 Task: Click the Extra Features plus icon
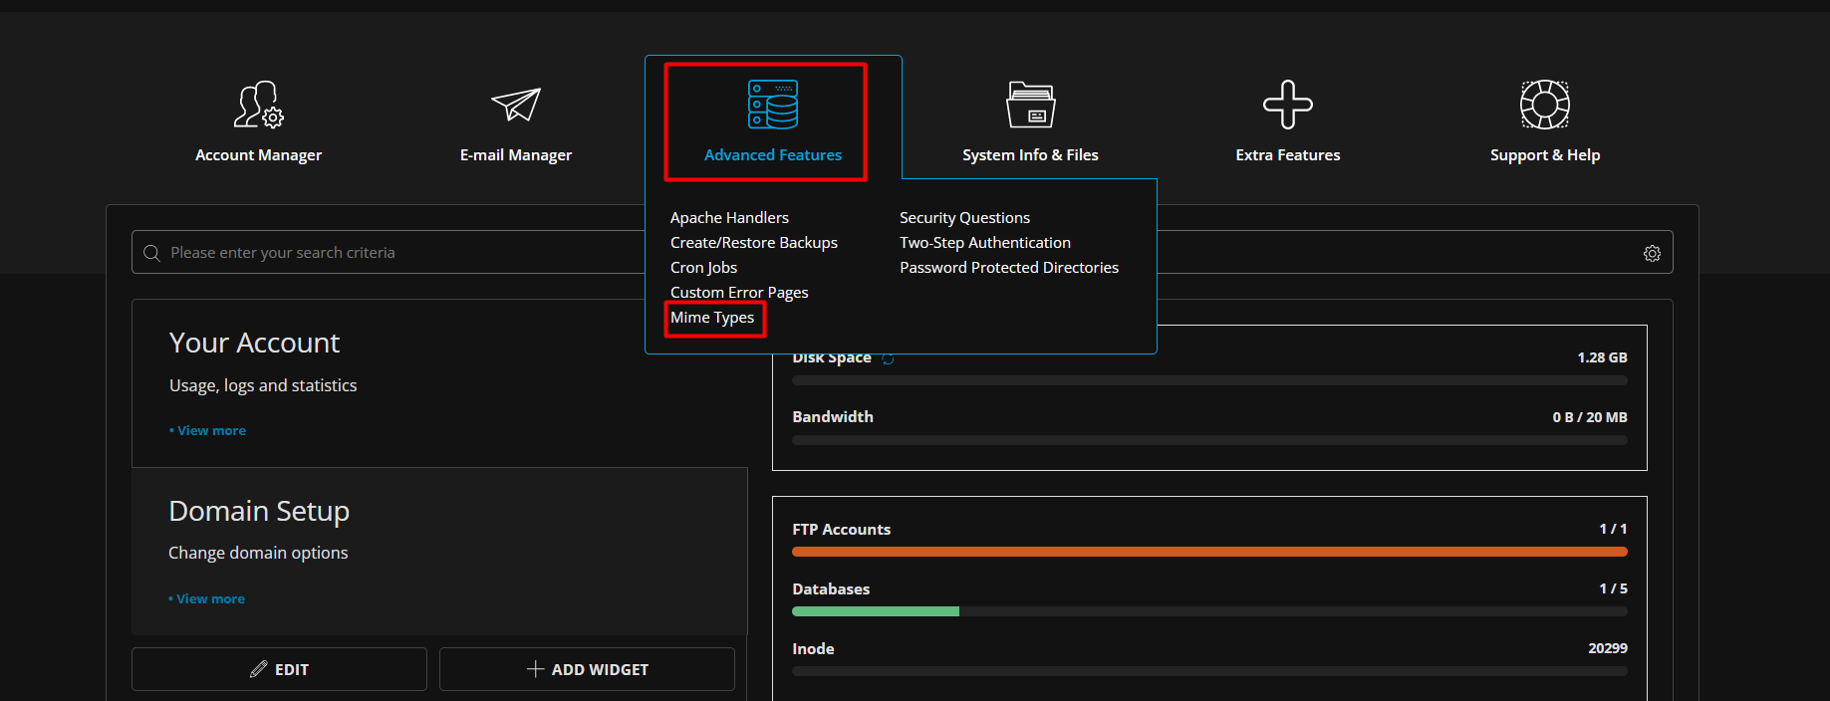(x=1287, y=106)
